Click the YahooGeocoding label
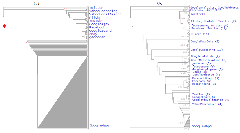This screenshot has width=240, height=133. pos(103,11)
